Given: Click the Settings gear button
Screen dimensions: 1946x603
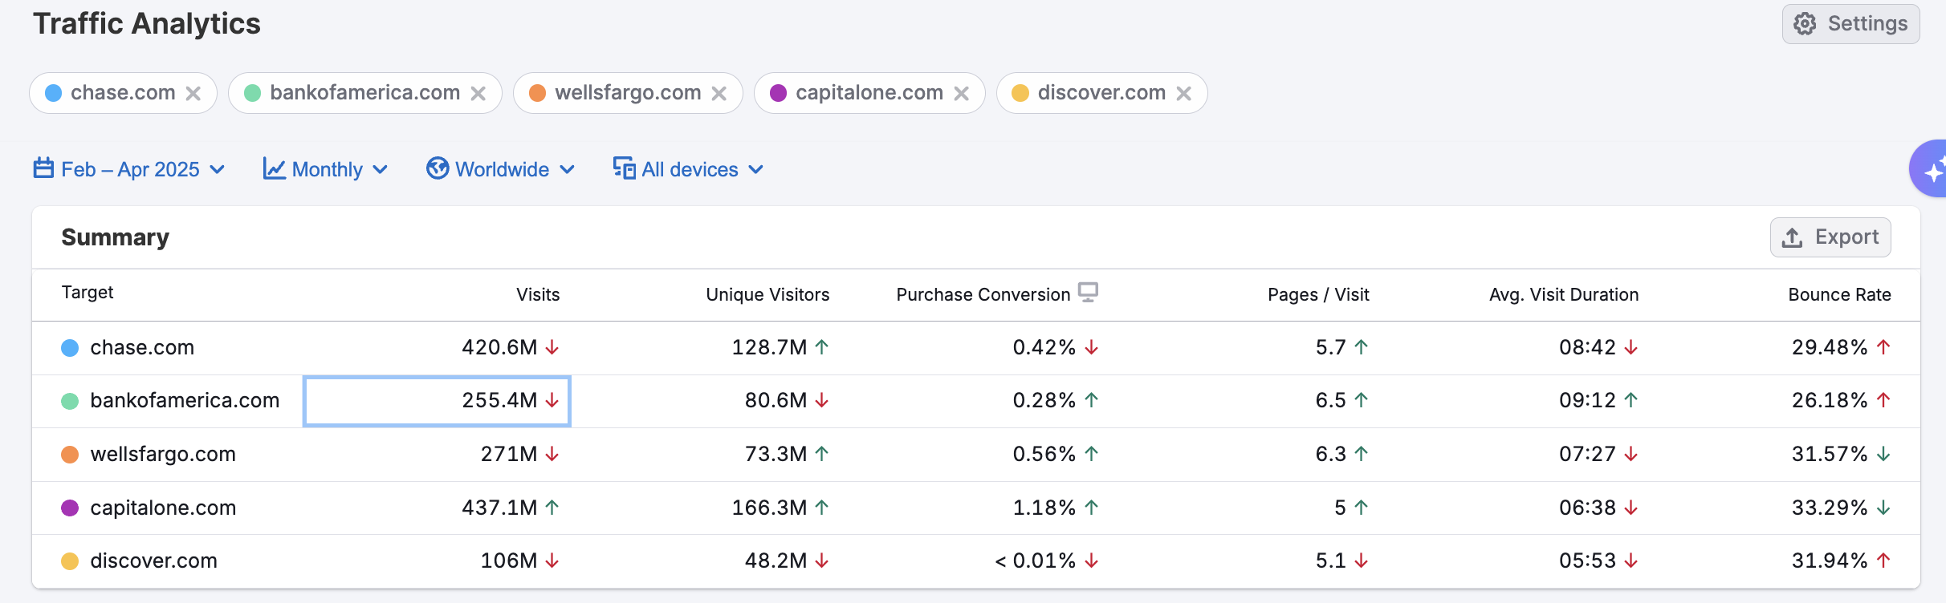Looking at the screenshot, I should point(1850,24).
